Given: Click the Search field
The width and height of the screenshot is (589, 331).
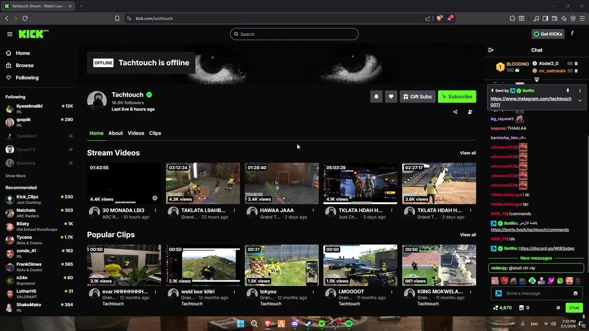Looking at the screenshot, I should [x=294, y=34].
